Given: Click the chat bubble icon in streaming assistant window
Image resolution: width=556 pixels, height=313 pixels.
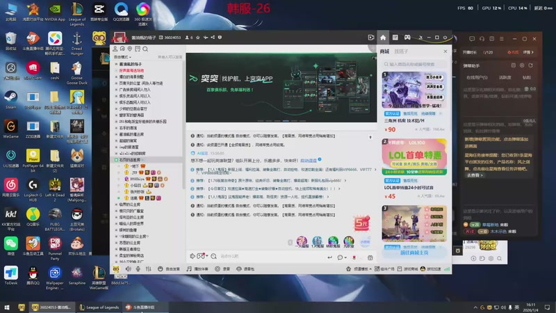Looking at the screenshot, I should (x=472, y=39).
